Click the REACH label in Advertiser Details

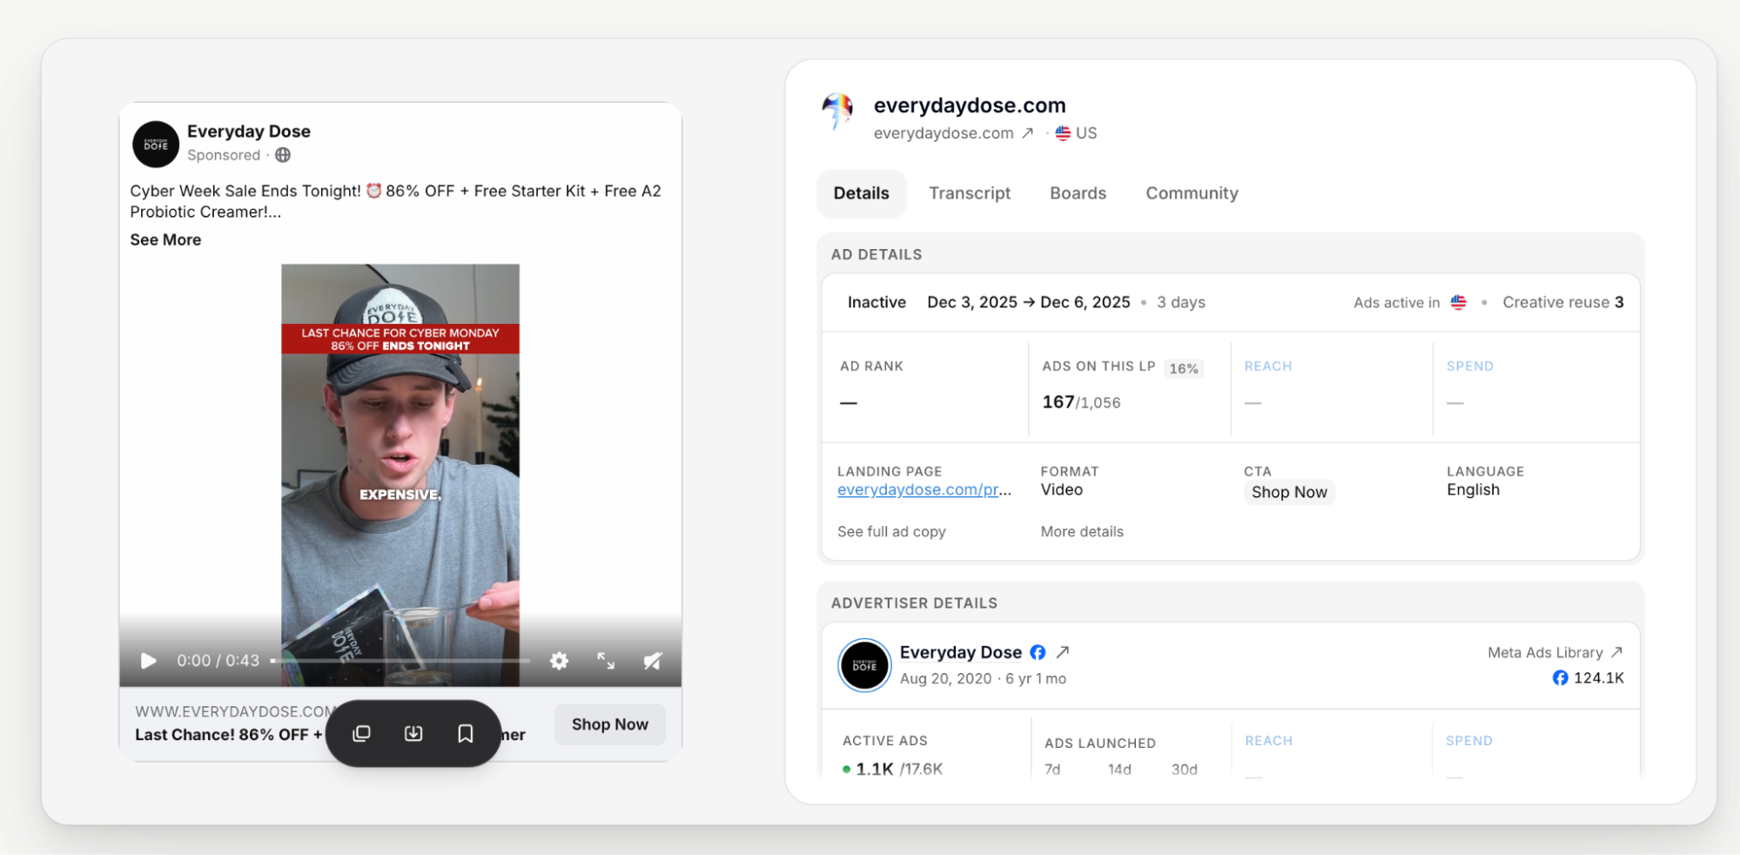coord(1269,741)
